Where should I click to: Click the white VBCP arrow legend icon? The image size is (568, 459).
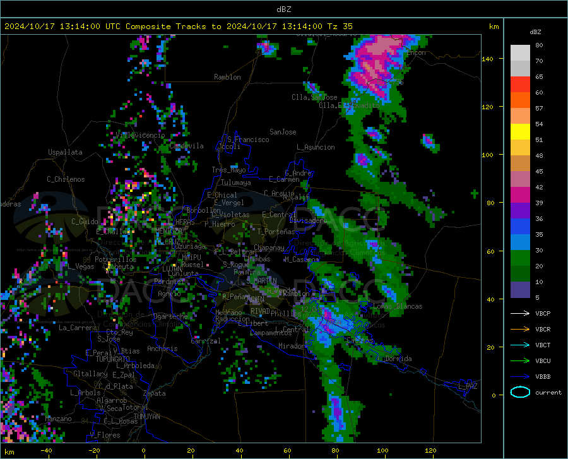(520, 313)
